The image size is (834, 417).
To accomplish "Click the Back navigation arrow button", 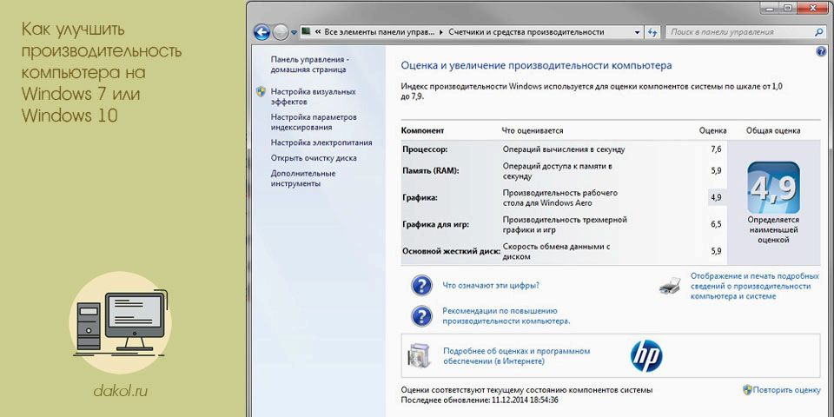I will 261,32.
